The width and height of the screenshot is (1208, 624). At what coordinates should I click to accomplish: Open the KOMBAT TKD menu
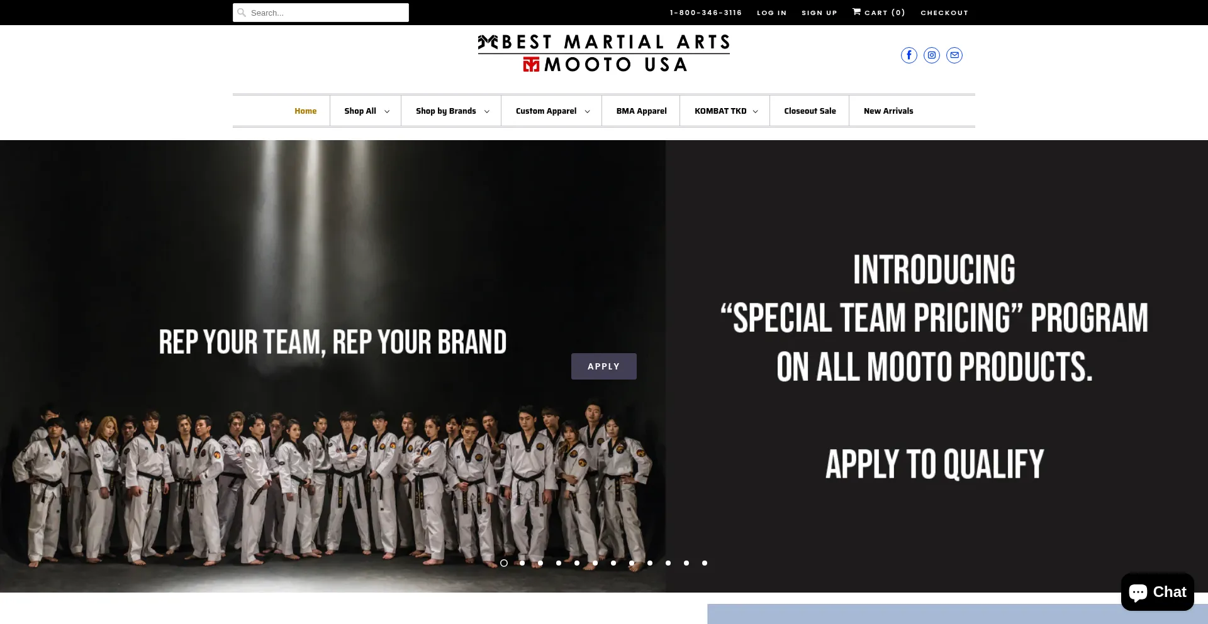[725, 111]
